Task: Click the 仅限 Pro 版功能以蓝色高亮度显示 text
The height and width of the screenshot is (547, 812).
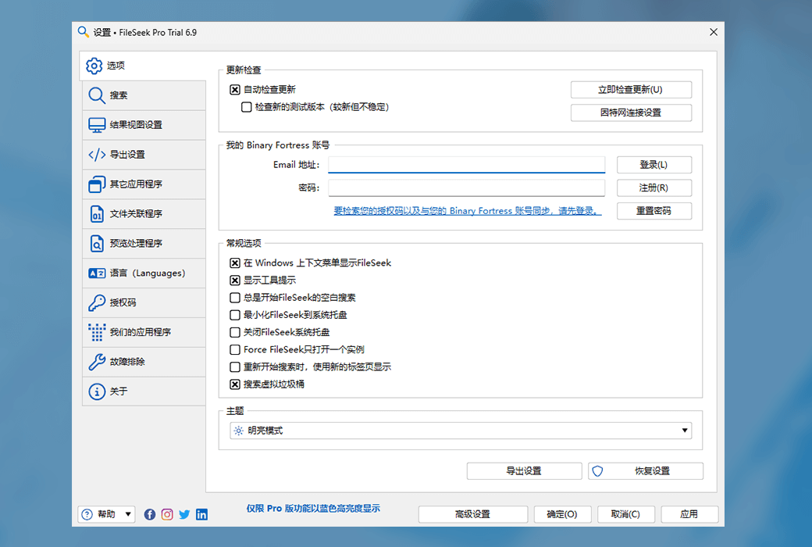Action: pyautogui.click(x=313, y=509)
